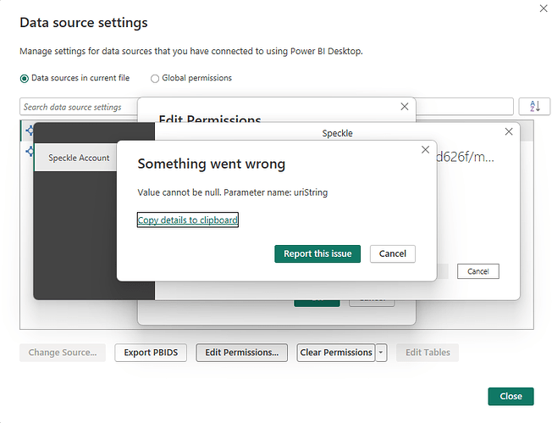
Task: Click the green Close button
Action: 511,396
